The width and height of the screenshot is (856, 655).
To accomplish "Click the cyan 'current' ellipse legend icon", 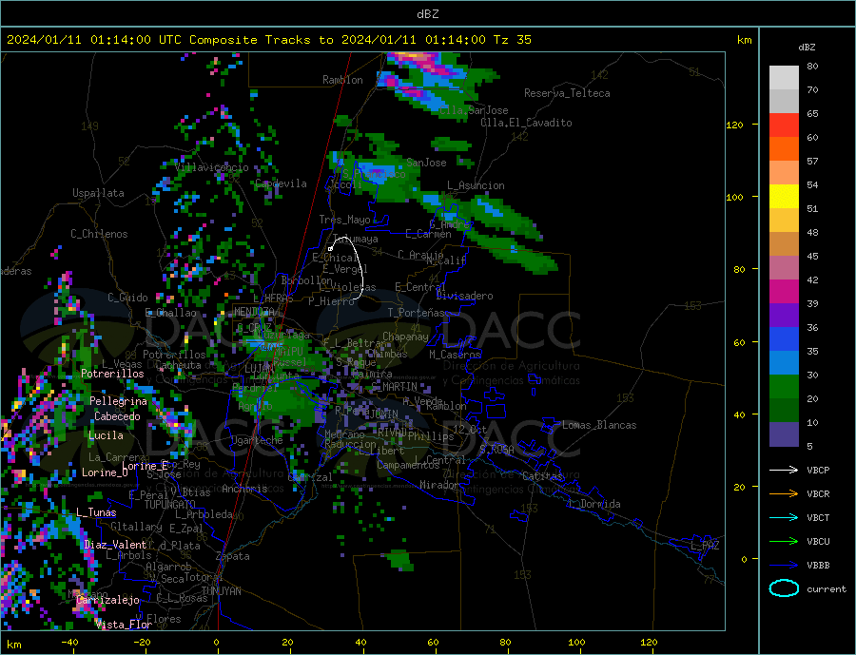I will tap(784, 588).
